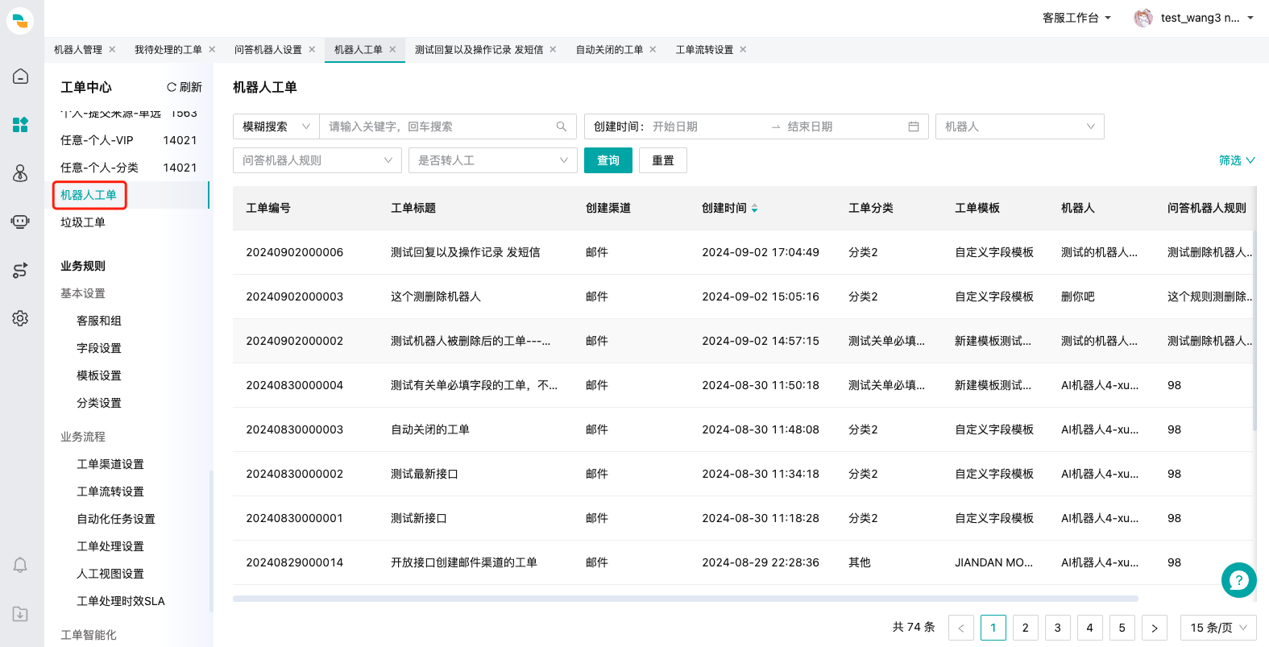Click the user avatar at top right

(1143, 18)
